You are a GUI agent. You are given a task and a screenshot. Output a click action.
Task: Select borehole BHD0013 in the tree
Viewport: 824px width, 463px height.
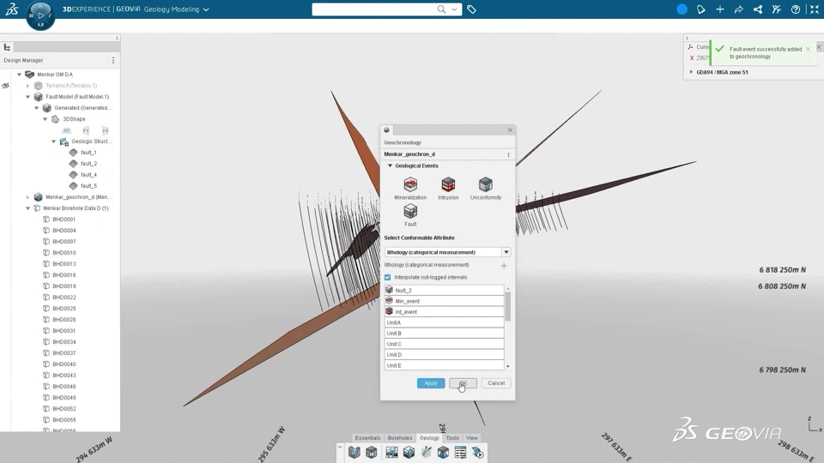click(64, 264)
